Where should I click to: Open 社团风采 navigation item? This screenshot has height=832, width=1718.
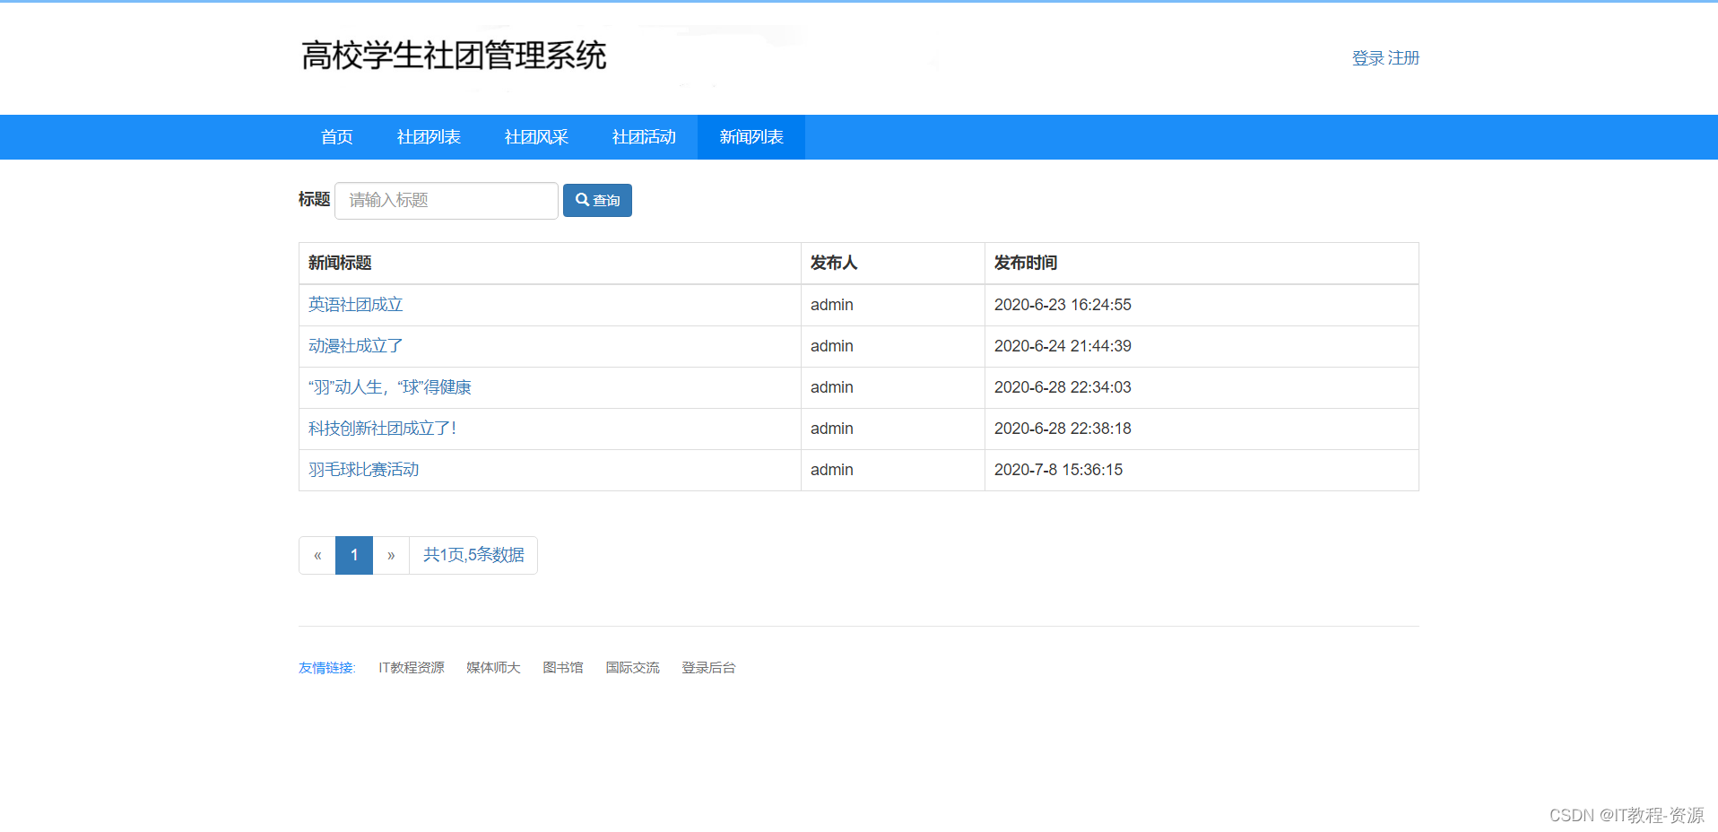point(536,137)
